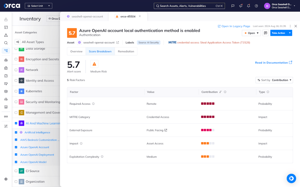Switch to the Overview tab
This screenshot has height=187, width=300.
pos(76,52)
